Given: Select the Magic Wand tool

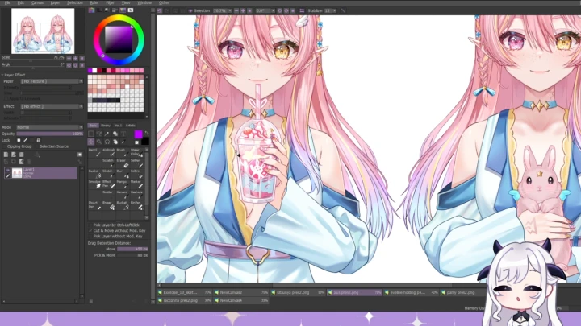Looking at the screenshot, I should tap(107, 134).
